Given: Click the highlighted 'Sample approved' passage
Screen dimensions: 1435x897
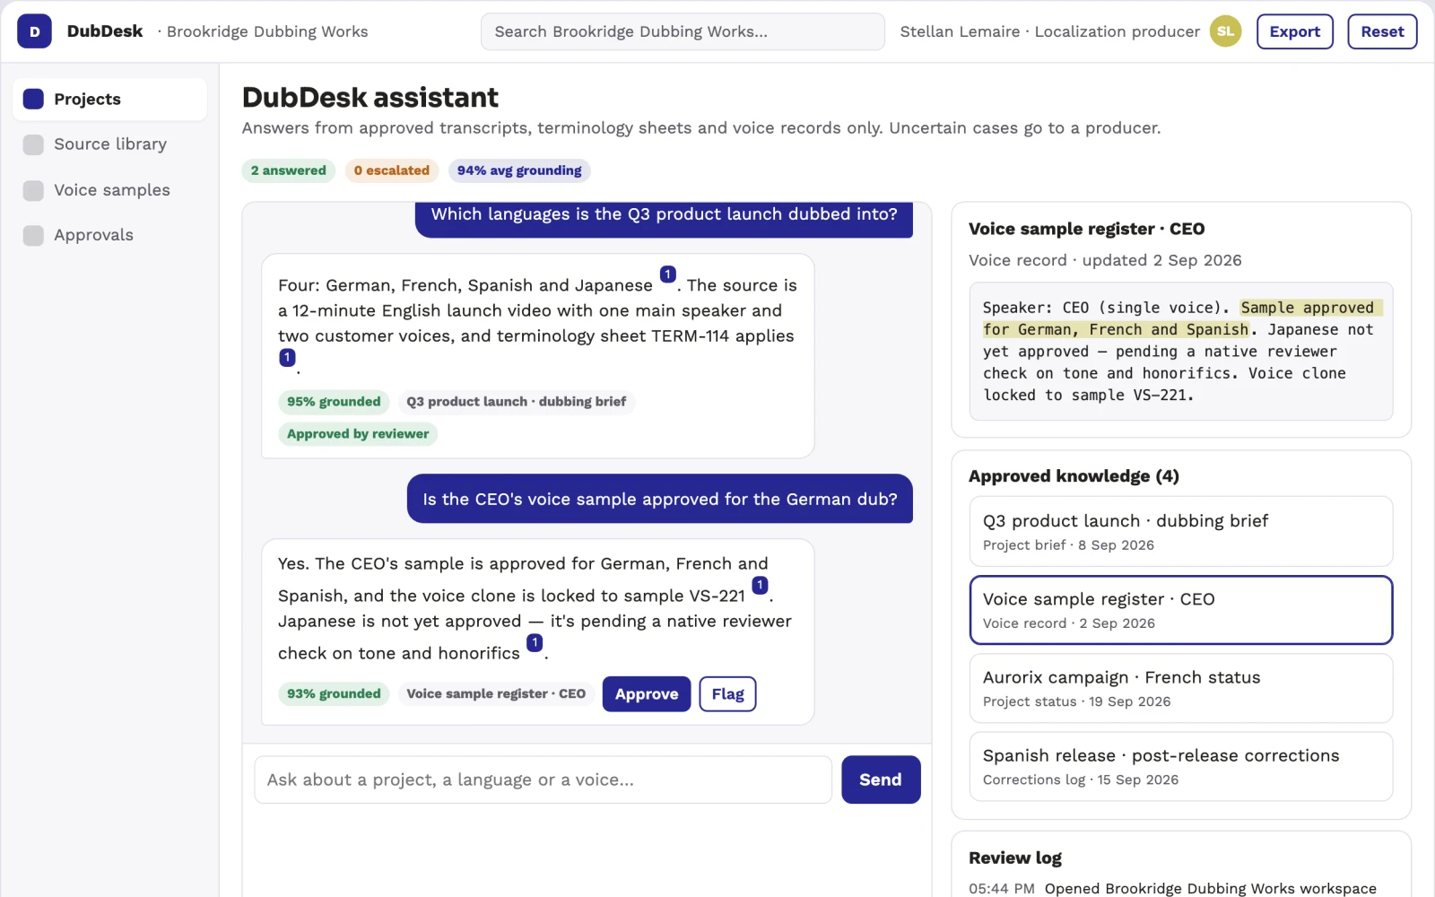Looking at the screenshot, I should pos(1183,318).
